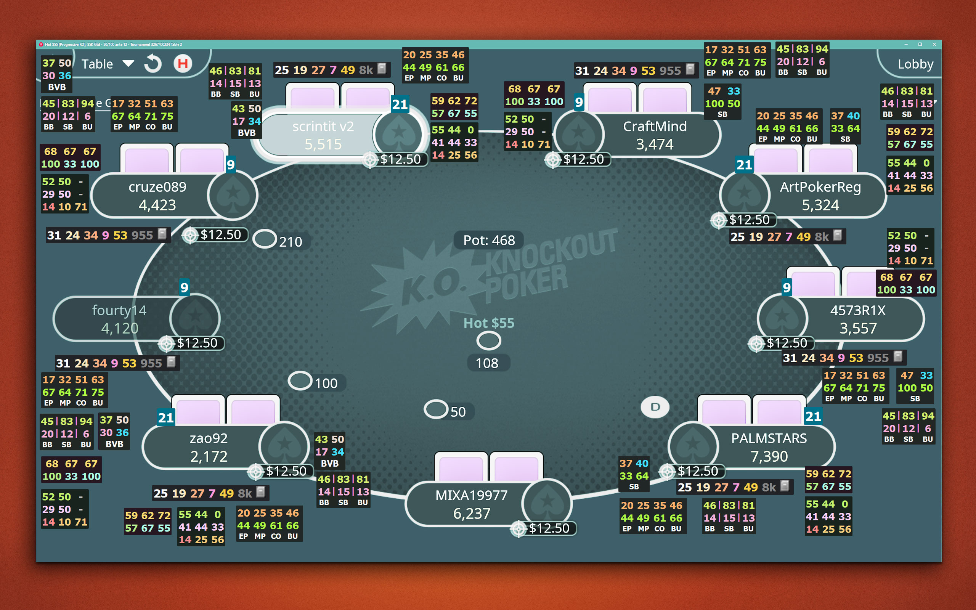Click CraftMind level badge 9

(579, 102)
